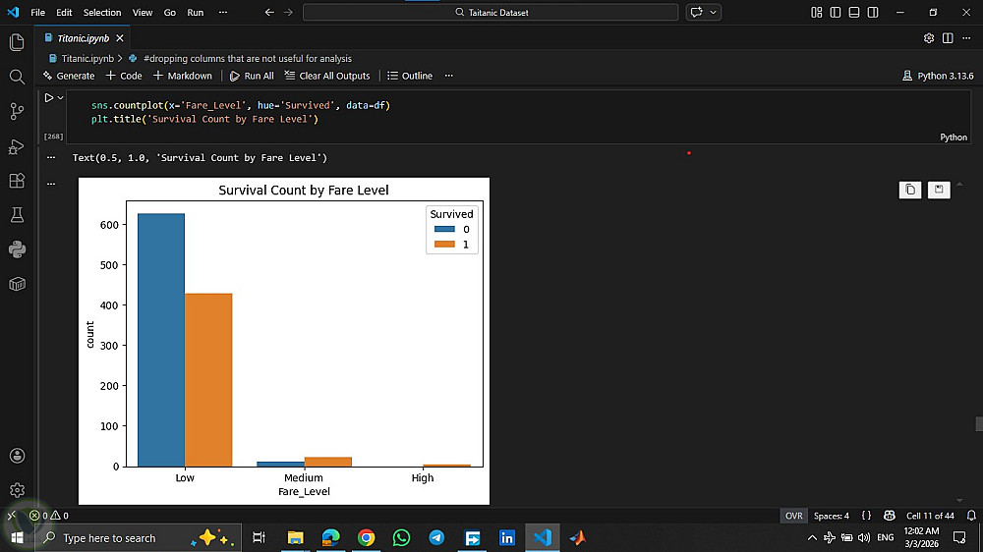Open output actions ellipsis beside Text output
The height and width of the screenshot is (552, 983).
click(51, 158)
